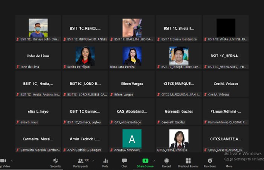The image size is (264, 170).
Task: Click the Perlita Percigon participant photo
Action: [x=85, y=56]
